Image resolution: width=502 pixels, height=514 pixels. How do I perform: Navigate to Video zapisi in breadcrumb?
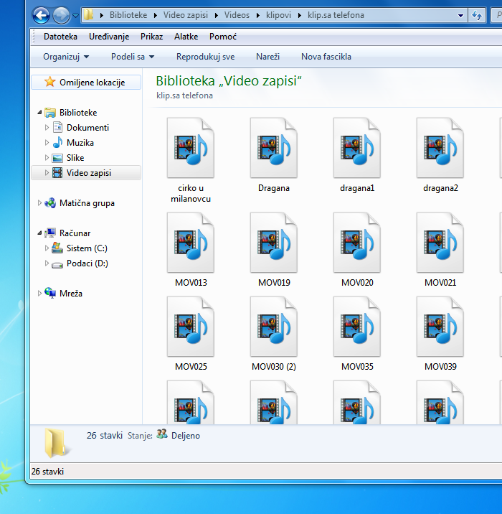[186, 15]
